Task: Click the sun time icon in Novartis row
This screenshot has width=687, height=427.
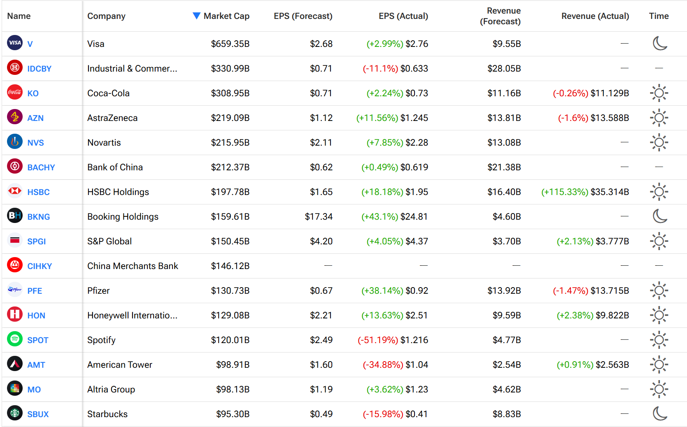Action: (x=659, y=142)
